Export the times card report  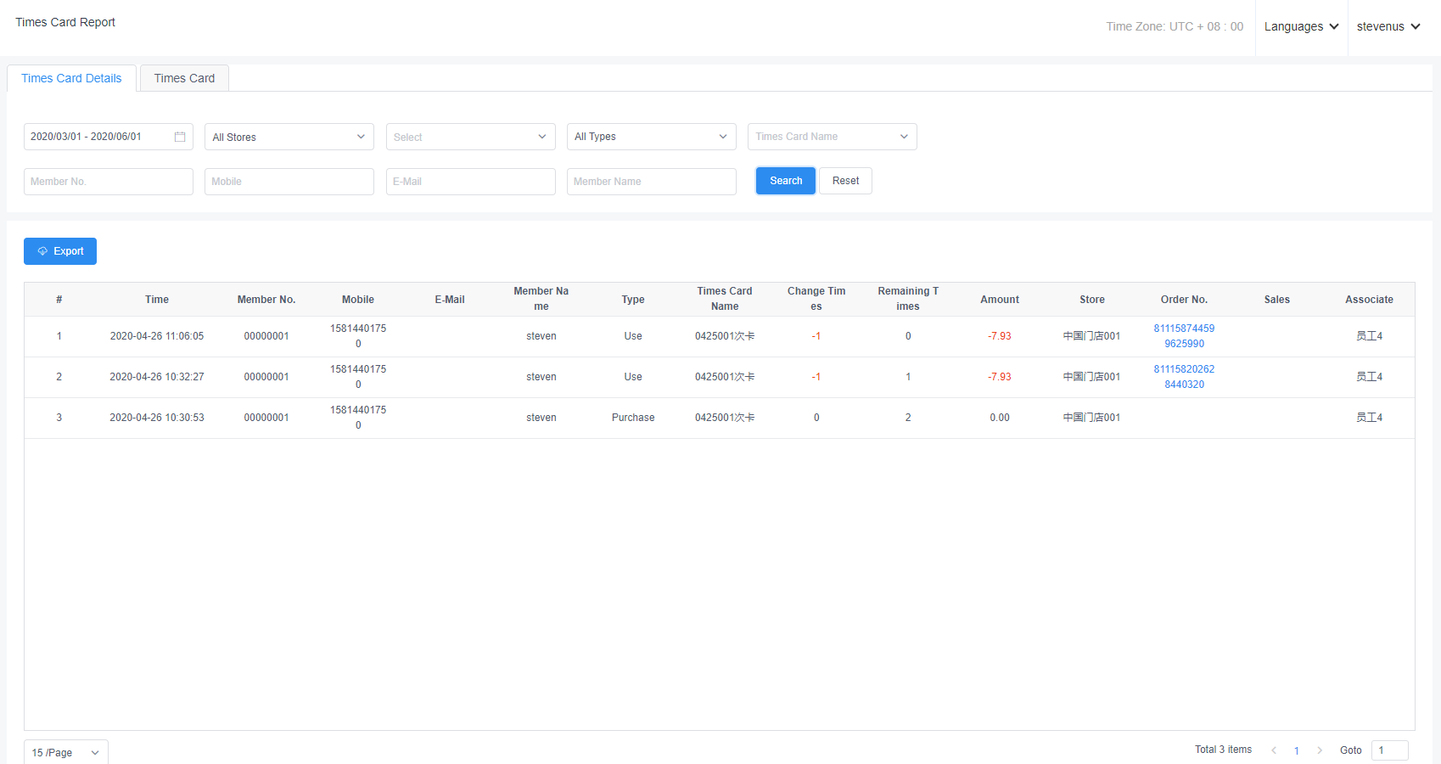click(x=60, y=251)
